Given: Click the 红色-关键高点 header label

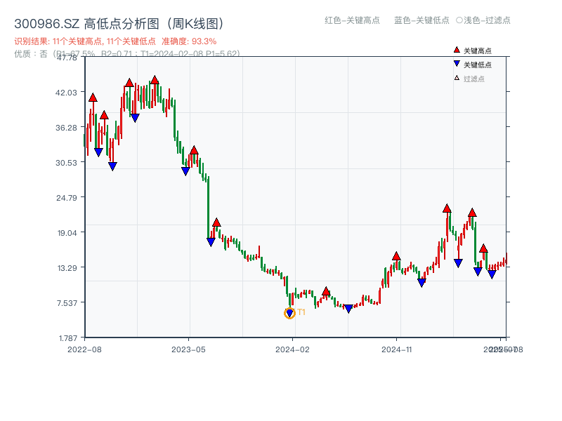Looking at the screenshot, I should (352, 20).
